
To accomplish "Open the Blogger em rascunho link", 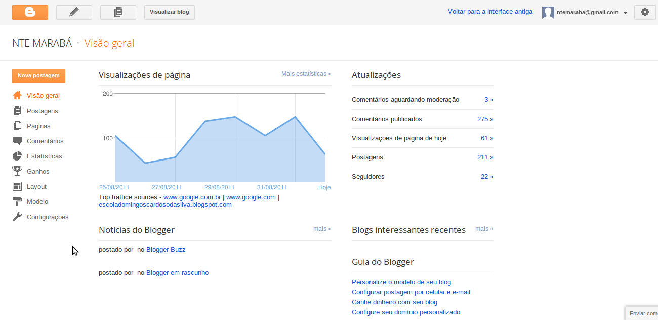I will click(x=177, y=272).
